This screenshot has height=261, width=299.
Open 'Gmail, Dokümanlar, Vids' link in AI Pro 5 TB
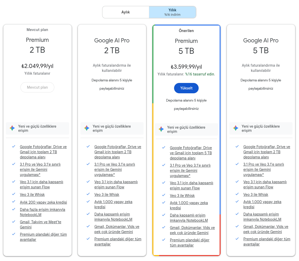tap(266, 229)
